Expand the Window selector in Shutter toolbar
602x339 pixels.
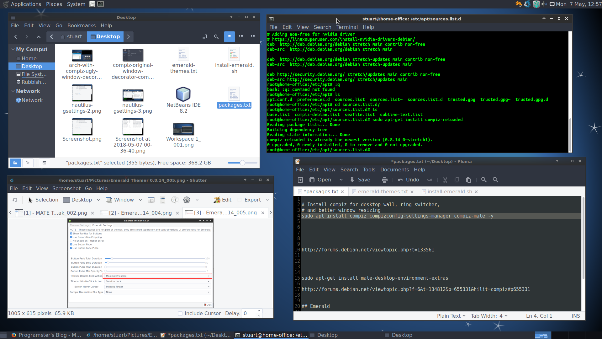coord(140,200)
